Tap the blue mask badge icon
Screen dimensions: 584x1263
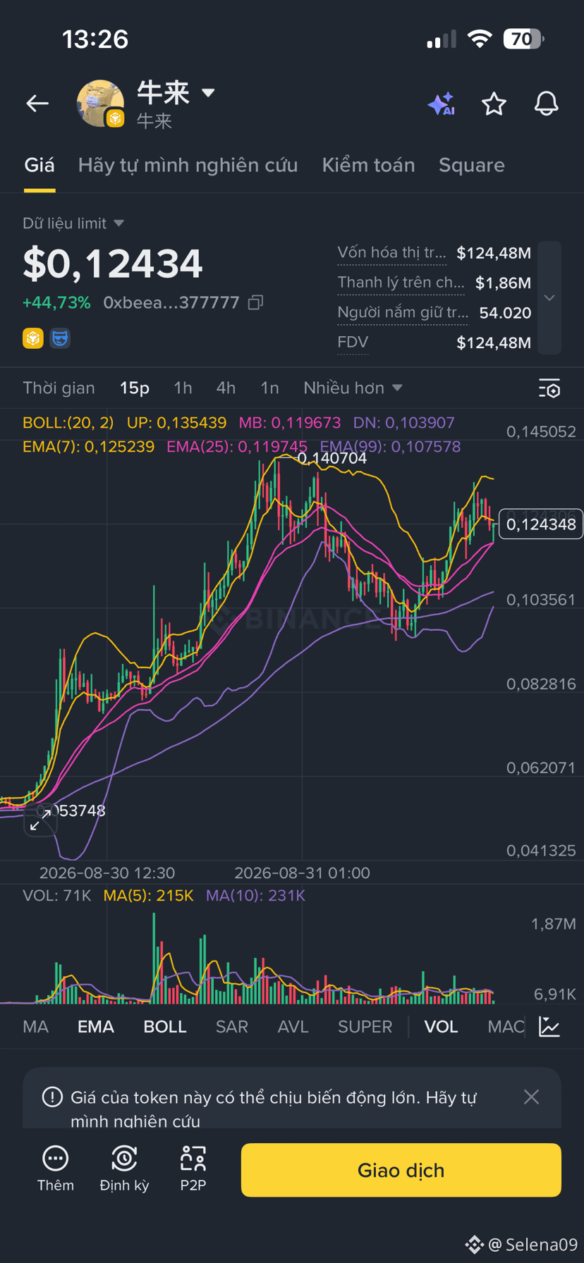pyautogui.click(x=60, y=338)
